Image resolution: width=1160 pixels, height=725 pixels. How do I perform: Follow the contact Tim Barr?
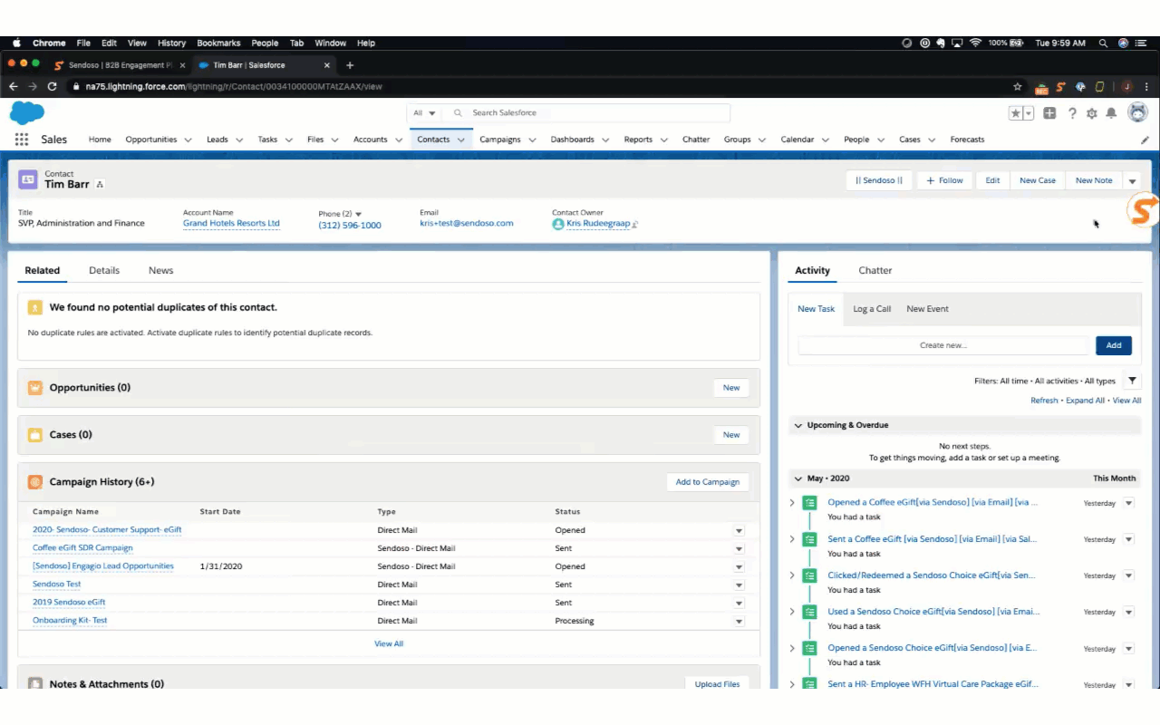[x=944, y=179]
